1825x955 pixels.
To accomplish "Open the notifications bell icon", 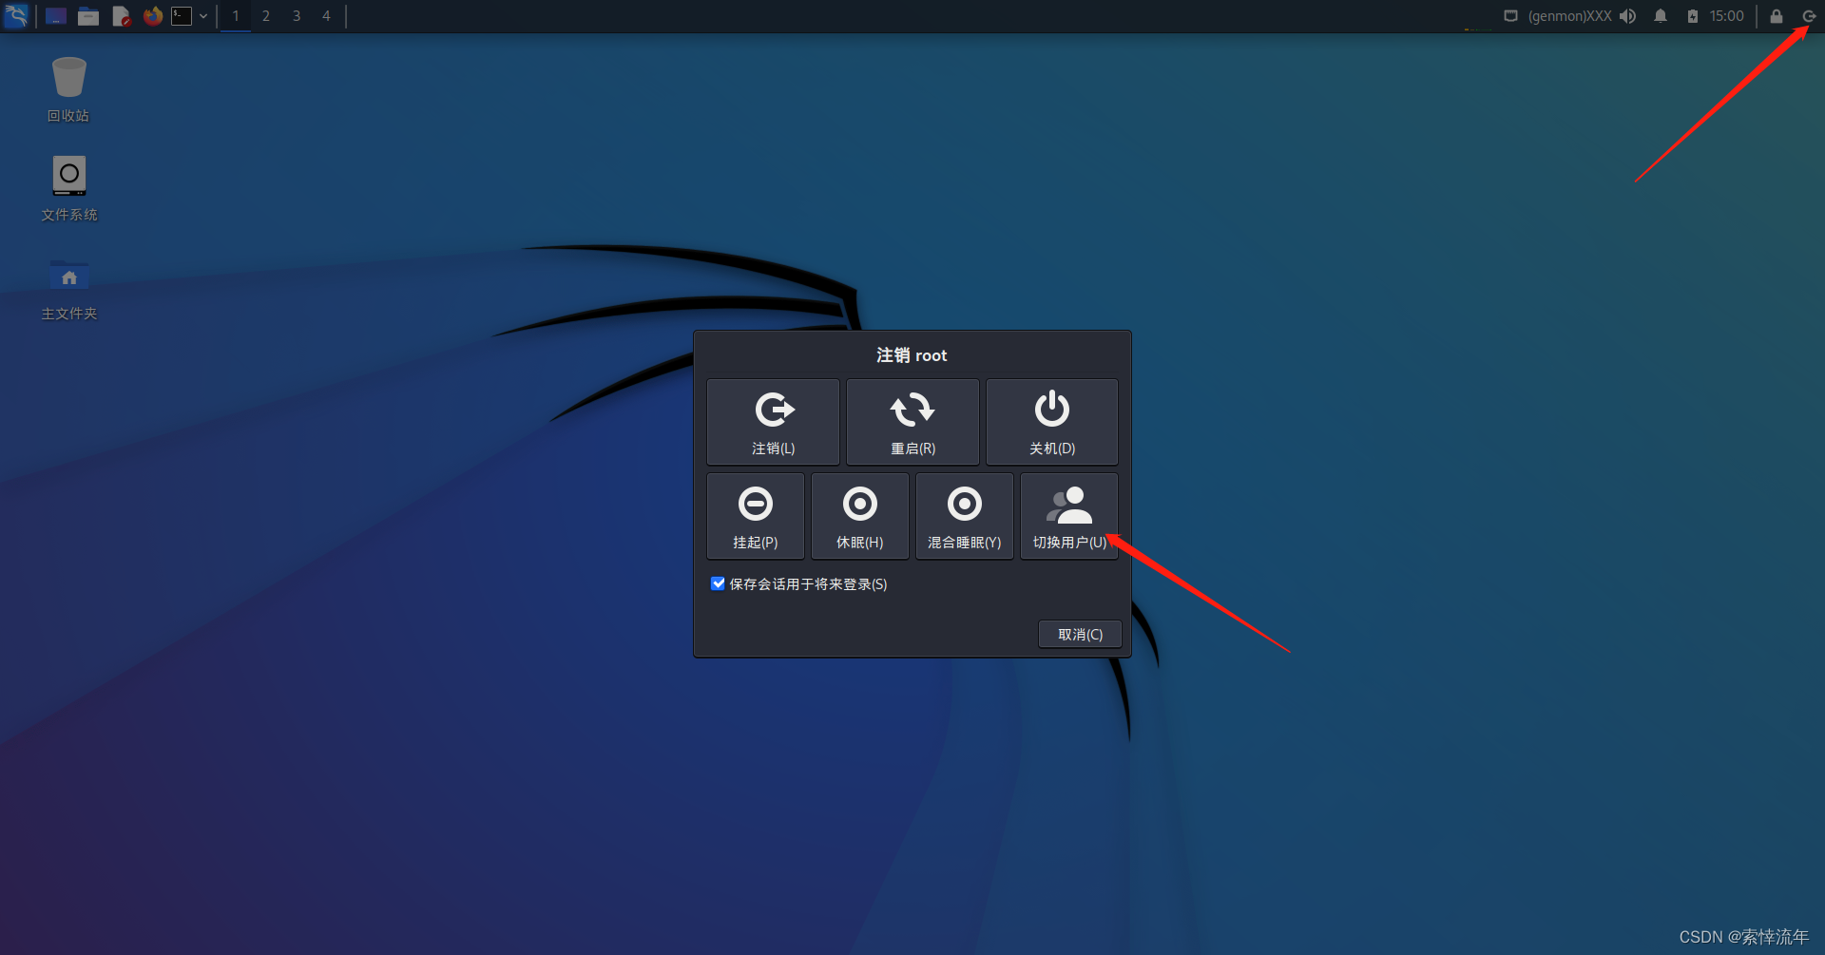I will (x=1661, y=16).
